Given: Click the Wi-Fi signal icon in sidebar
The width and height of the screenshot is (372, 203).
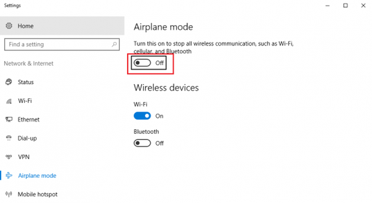Looking at the screenshot, I should pos(9,101).
